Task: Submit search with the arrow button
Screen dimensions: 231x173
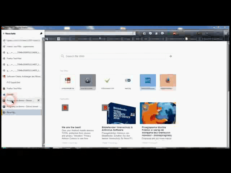Action: pos(170,56)
